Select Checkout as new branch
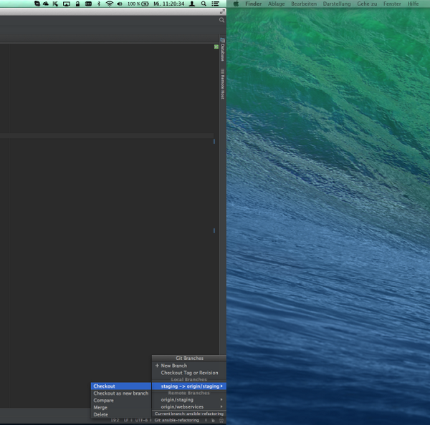The image size is (430, 425). [x=121, y=394]
